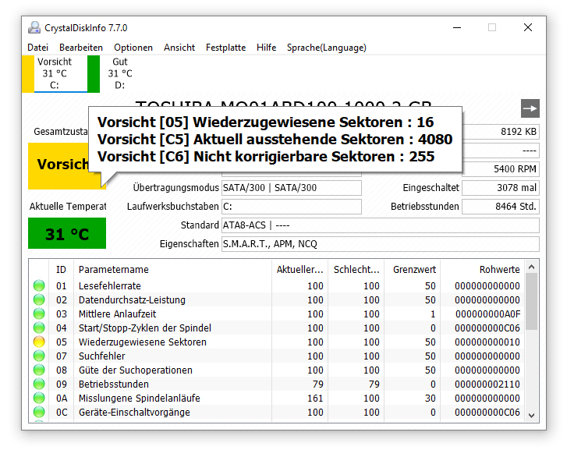Close the CrystalDiskInfo window
The width and height of the screenshot is (567, 457).
click(x=528, y=27)
